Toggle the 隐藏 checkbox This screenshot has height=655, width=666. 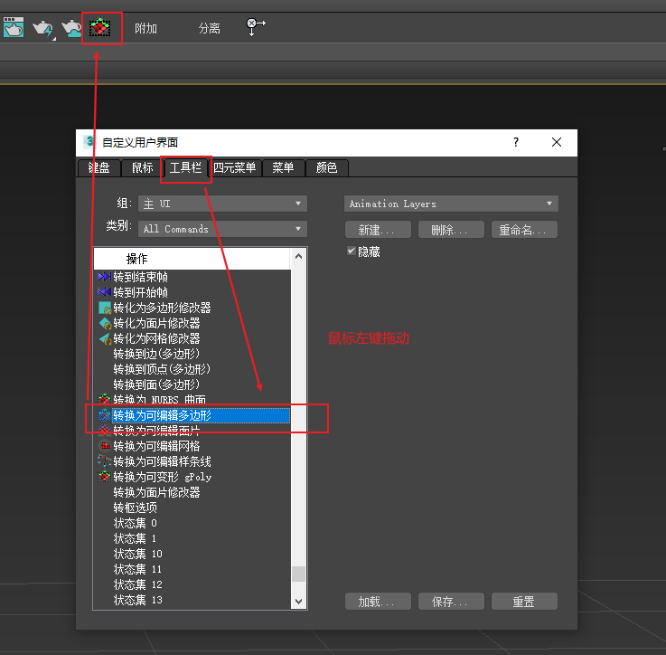tap(352, 251)
